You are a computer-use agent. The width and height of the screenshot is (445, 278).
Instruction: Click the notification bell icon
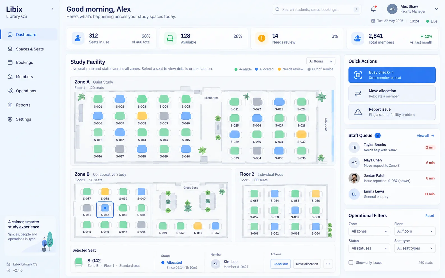(373, 9)
